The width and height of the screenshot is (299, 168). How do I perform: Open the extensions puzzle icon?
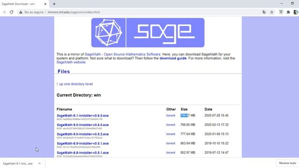coord(288,12)
